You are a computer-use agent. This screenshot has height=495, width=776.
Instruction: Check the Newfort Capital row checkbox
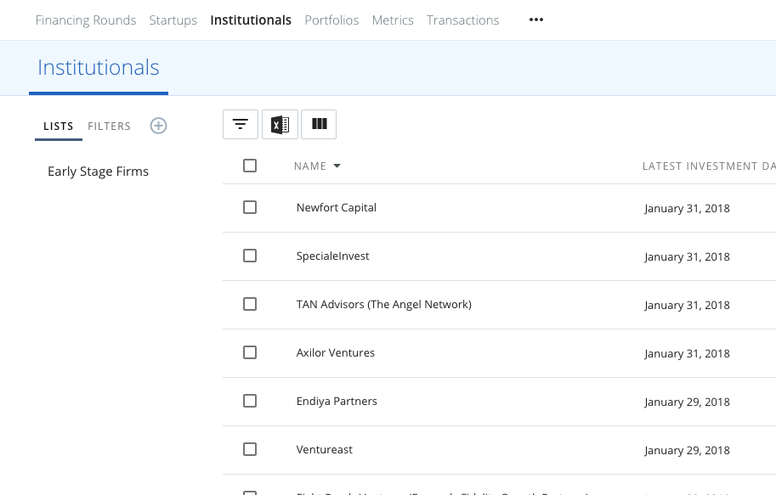click(x=250, y=207)
